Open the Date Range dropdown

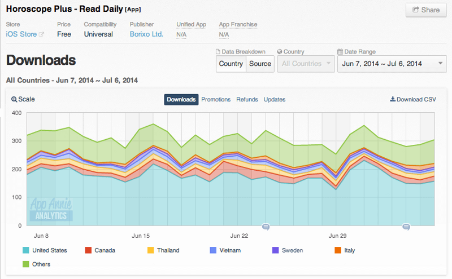[x=392, y=64]
